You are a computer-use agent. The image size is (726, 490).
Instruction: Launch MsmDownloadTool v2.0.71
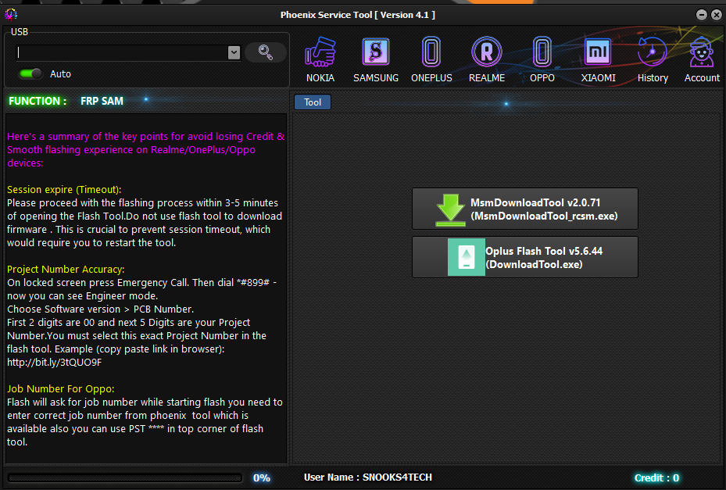click(525, 209)
